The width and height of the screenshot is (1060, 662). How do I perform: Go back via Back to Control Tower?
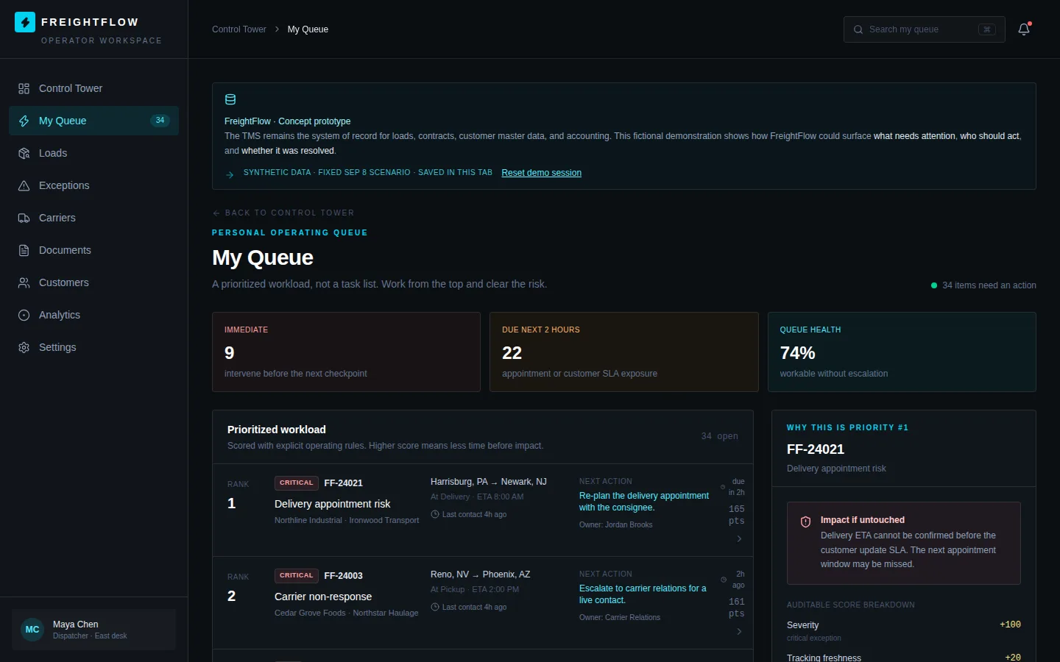coord(283,213)
